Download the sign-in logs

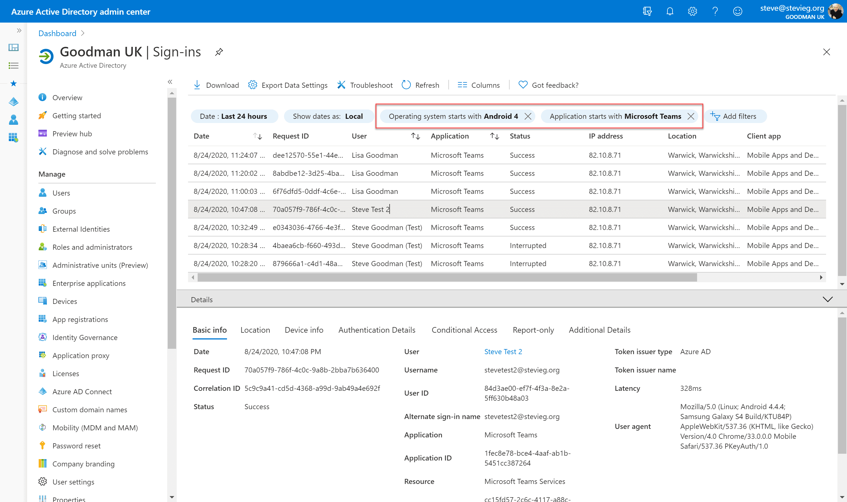coord(216,85)
